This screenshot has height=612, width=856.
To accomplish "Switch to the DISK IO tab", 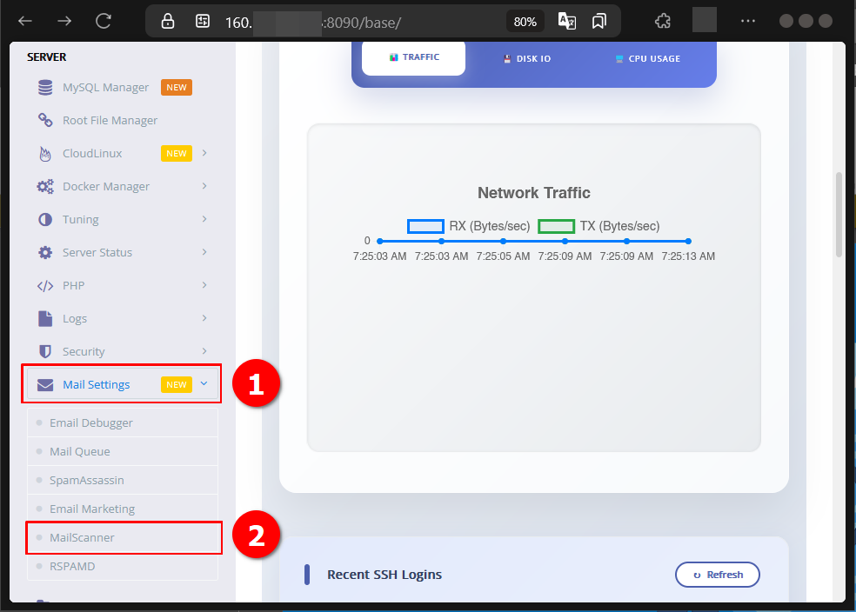I will coord(527,58).
